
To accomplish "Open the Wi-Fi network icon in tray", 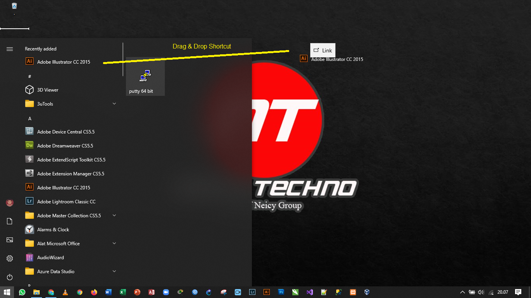I will 491,292.
